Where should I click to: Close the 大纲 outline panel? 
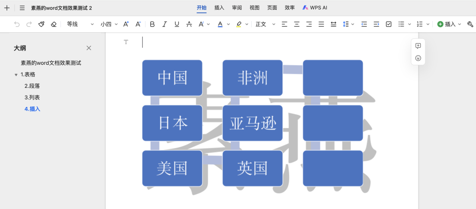point(89,48)
